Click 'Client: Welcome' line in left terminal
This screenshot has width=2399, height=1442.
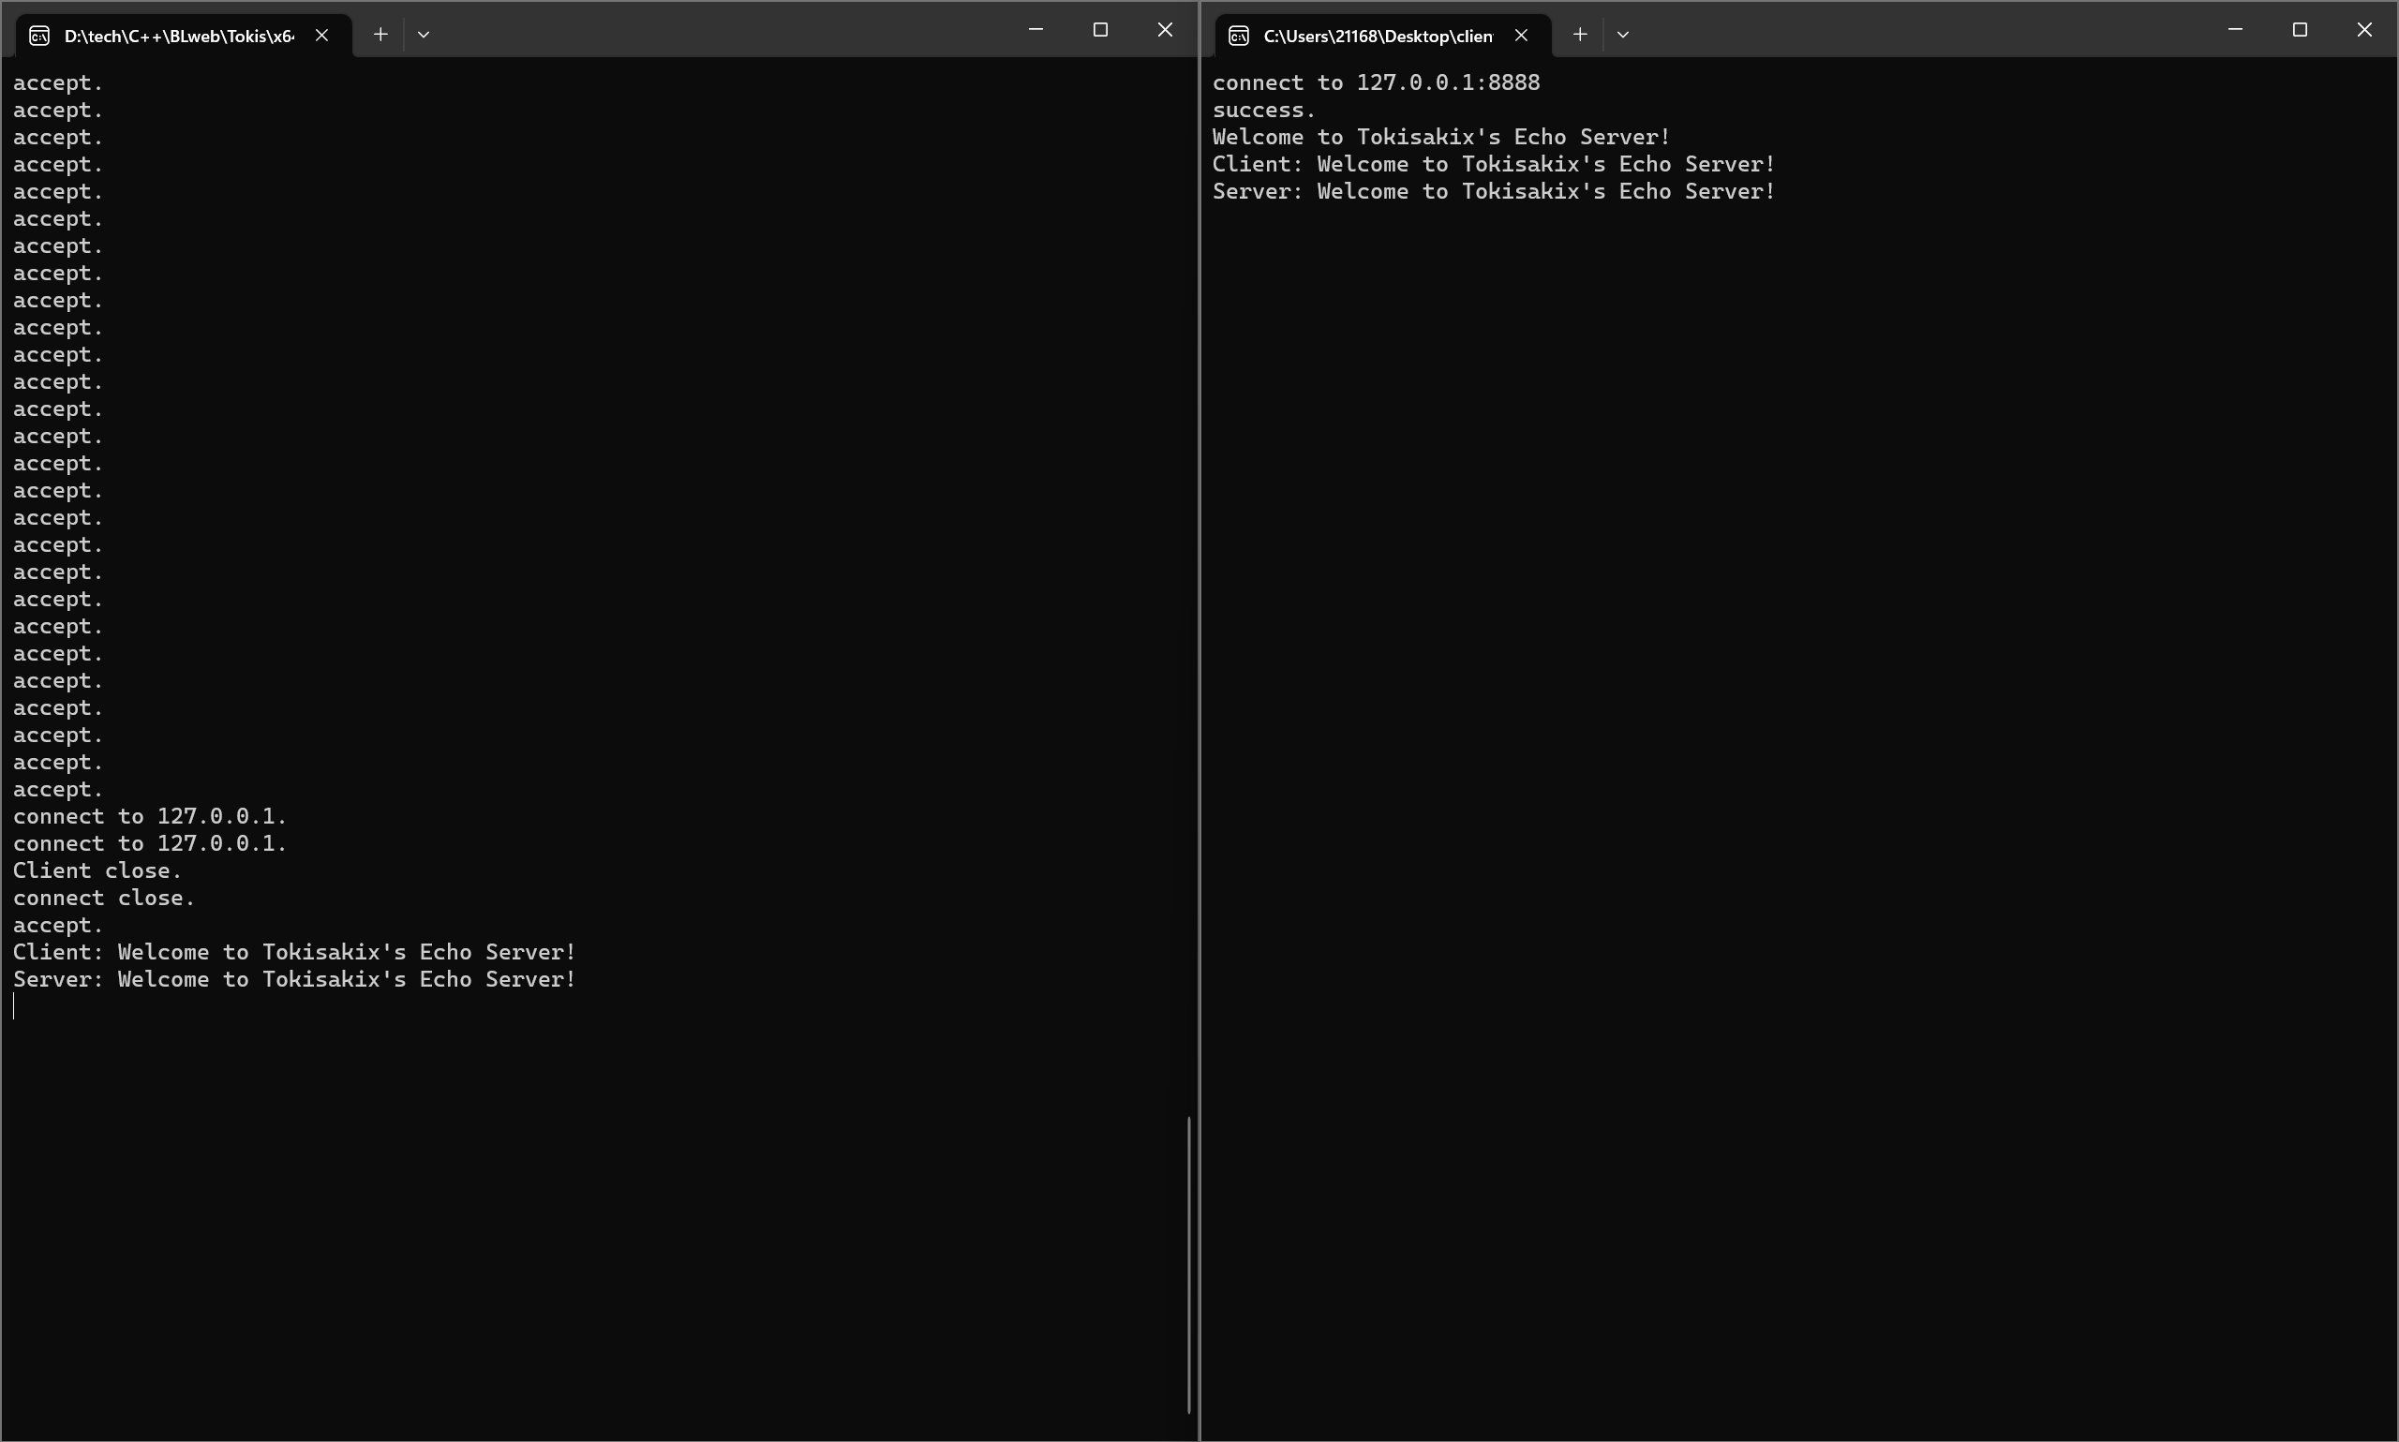[294, 952]
